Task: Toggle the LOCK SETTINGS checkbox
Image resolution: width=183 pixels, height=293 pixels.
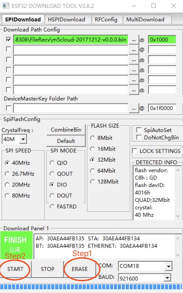Action: point(135,151)
